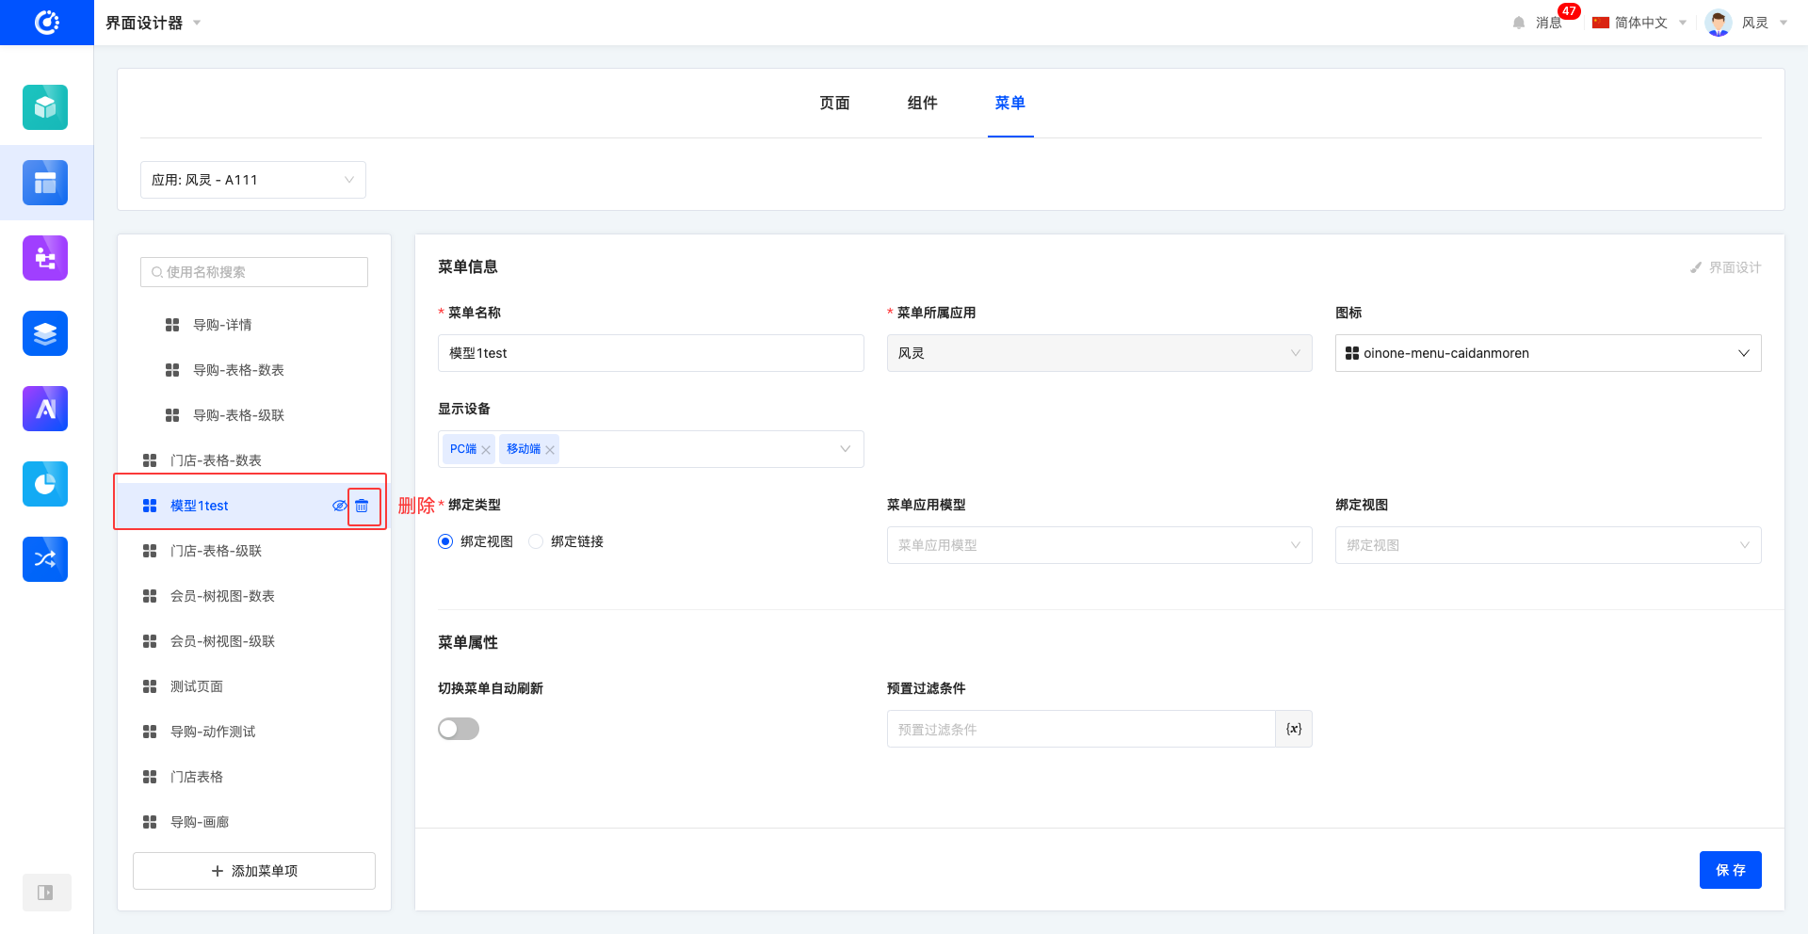Screen dimensions: 1808x934
Task: Click the shuffle arrows sidebar icon
Action: click(45, 559)
